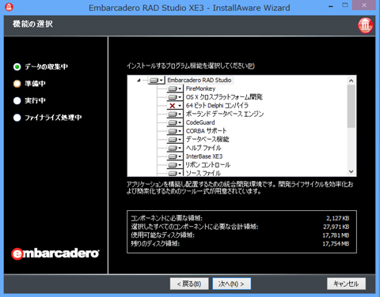Click the drive icon beside InterBase XE3
The height and width of the screenshot is (297, 380).
173,156
